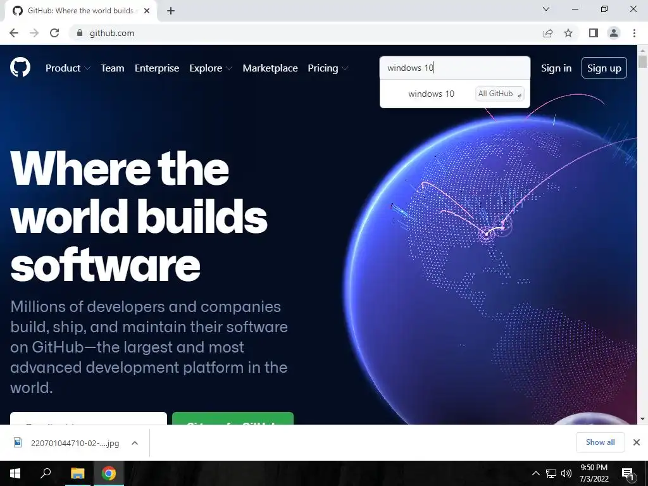
Task: Expand the download item options chevron
Action: point(134,443)
